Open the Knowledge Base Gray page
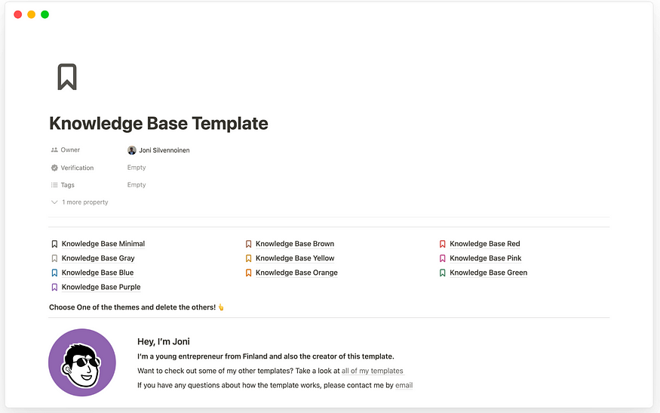The width and height of the screenshot is (660, 413). (x=98, y=258)
